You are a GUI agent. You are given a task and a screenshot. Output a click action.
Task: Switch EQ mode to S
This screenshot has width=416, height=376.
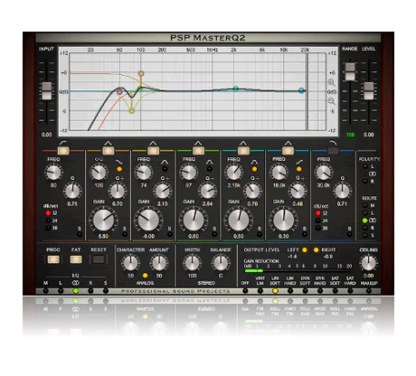(106, 291)
